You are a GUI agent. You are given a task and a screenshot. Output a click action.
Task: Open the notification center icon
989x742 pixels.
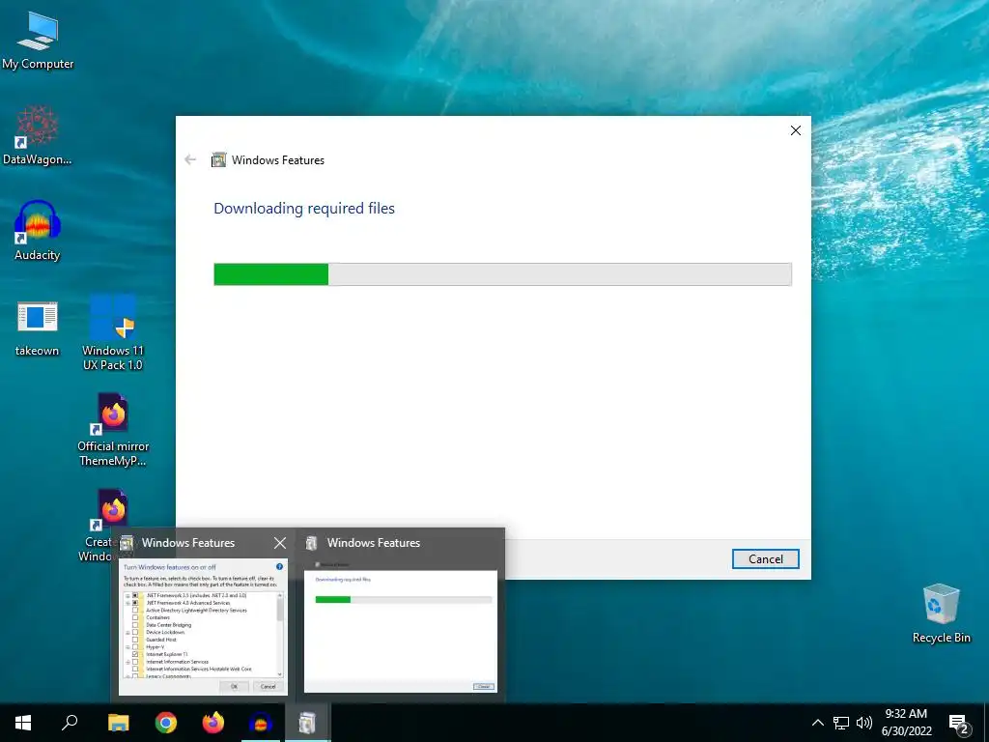pos(958,724)
